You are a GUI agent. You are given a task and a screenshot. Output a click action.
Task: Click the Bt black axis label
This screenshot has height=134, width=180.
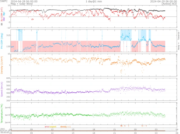tap(2, 24)
